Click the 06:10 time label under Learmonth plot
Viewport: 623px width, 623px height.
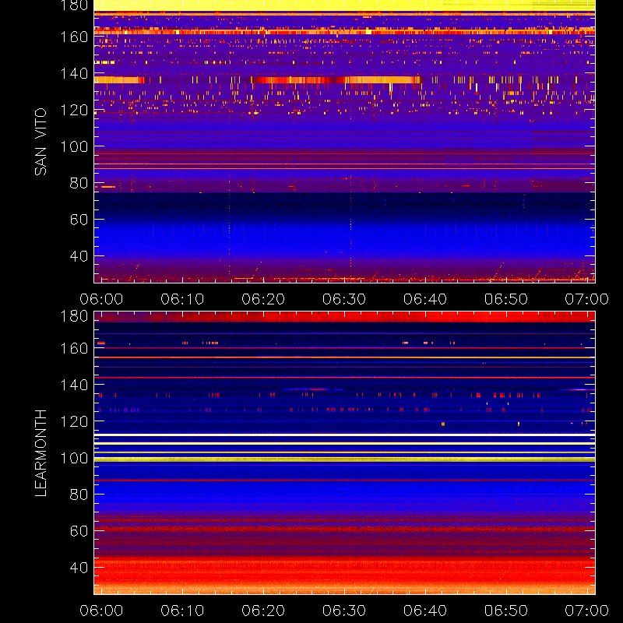182,611
